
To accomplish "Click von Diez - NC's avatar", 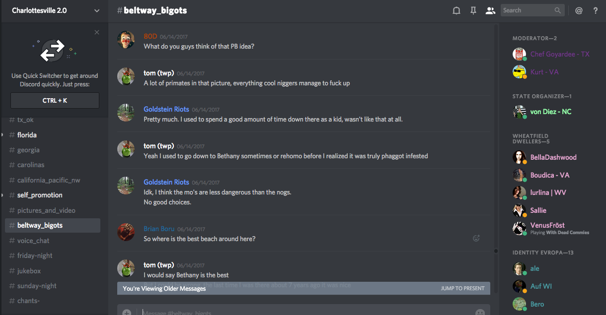I will pyautogui.click(x=519, y=112).
